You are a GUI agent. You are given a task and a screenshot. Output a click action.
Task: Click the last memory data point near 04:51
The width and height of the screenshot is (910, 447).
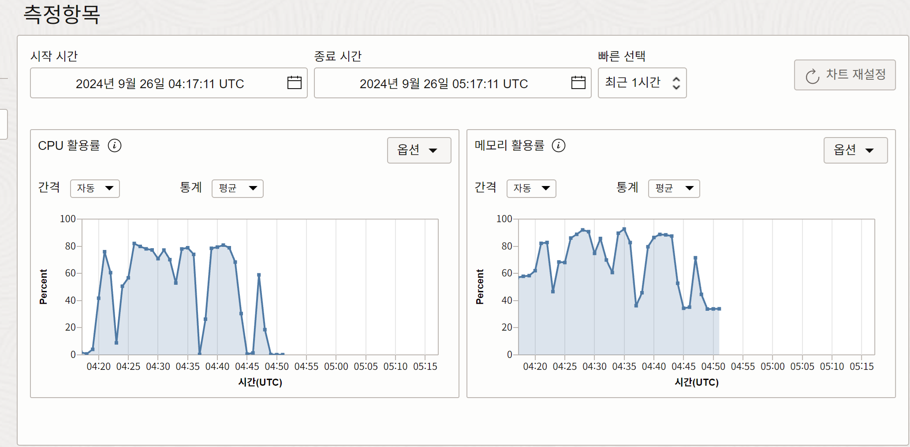[x=719, y=309]
